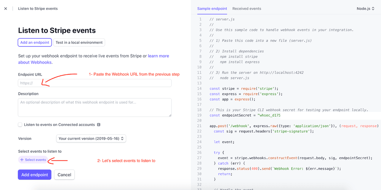The height and width of the screenshot is (190, 381).
Task: Open the Node.js language selector
Action: [x=365, y=8]
